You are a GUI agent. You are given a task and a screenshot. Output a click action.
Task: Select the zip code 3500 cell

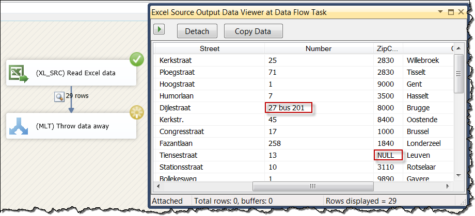(388, 96)
